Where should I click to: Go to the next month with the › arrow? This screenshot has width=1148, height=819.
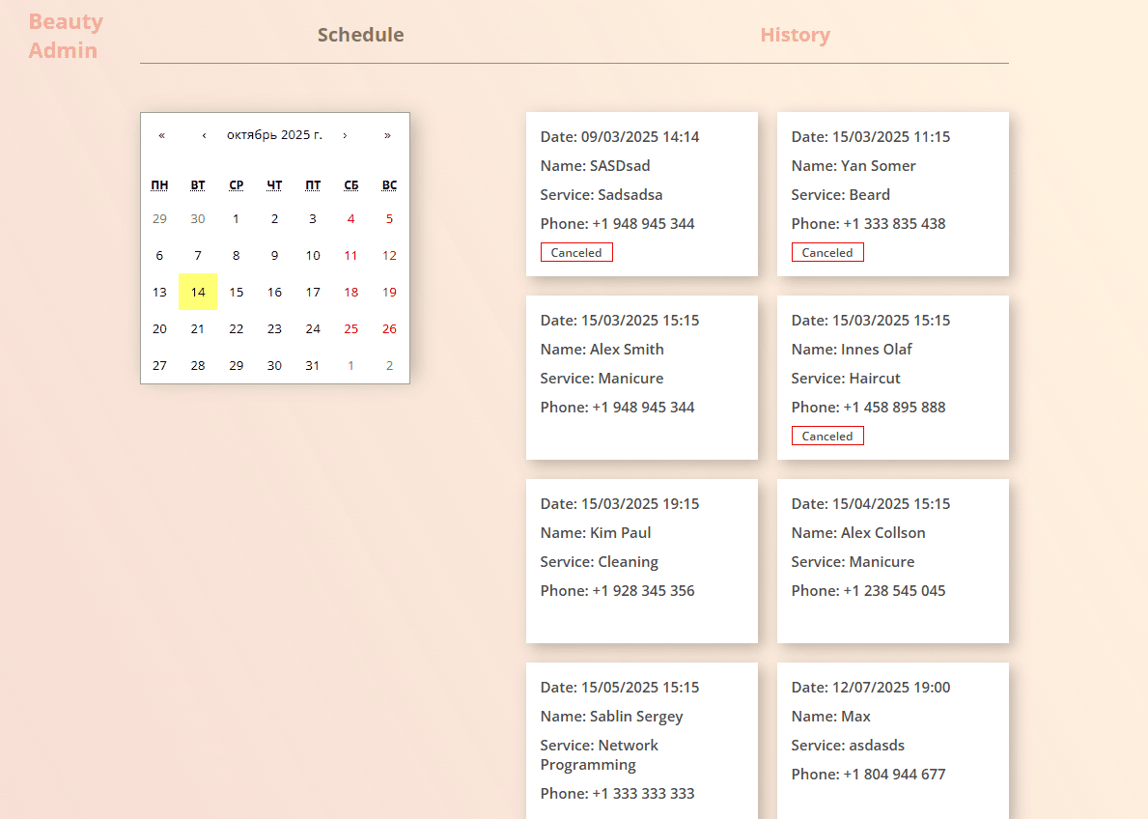click(345, 134)
